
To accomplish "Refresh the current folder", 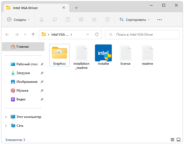I will pyautogui.click(x=97, y=34).
